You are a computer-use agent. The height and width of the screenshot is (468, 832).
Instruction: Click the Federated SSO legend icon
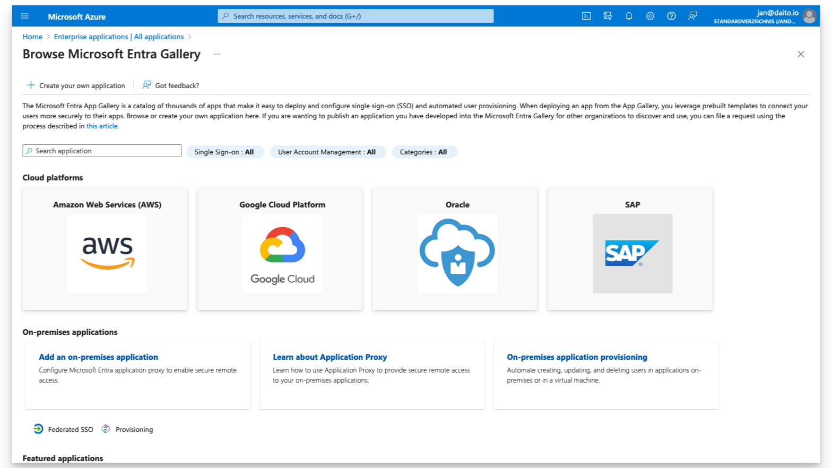pyautogui.click(x=38, y=429)
